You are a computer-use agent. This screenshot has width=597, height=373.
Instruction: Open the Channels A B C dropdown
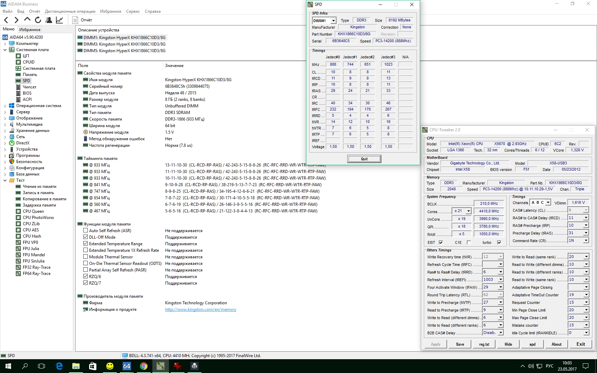click(548, 203)
